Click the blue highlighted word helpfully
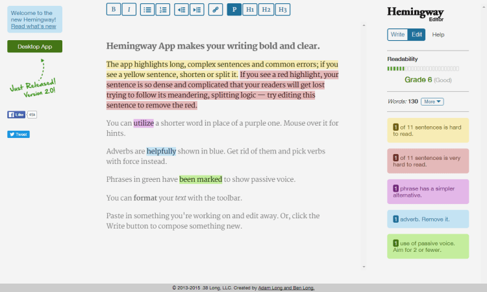487x292 pixels. pyautogui.click(x=161, y=152)
